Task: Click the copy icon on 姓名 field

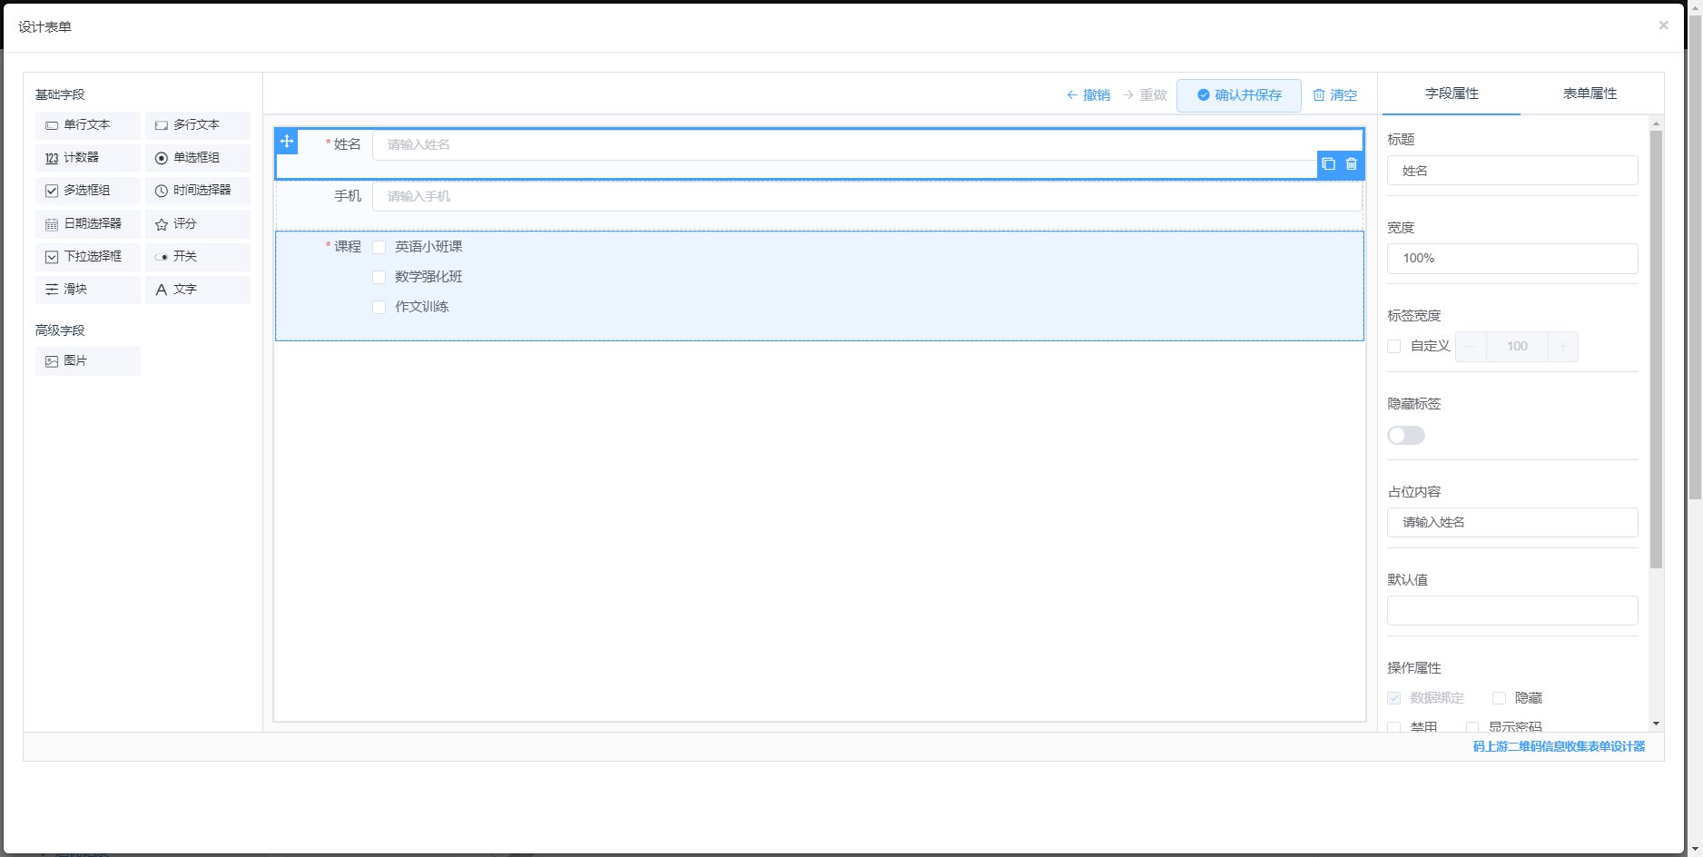Action: pos(1328,164)
